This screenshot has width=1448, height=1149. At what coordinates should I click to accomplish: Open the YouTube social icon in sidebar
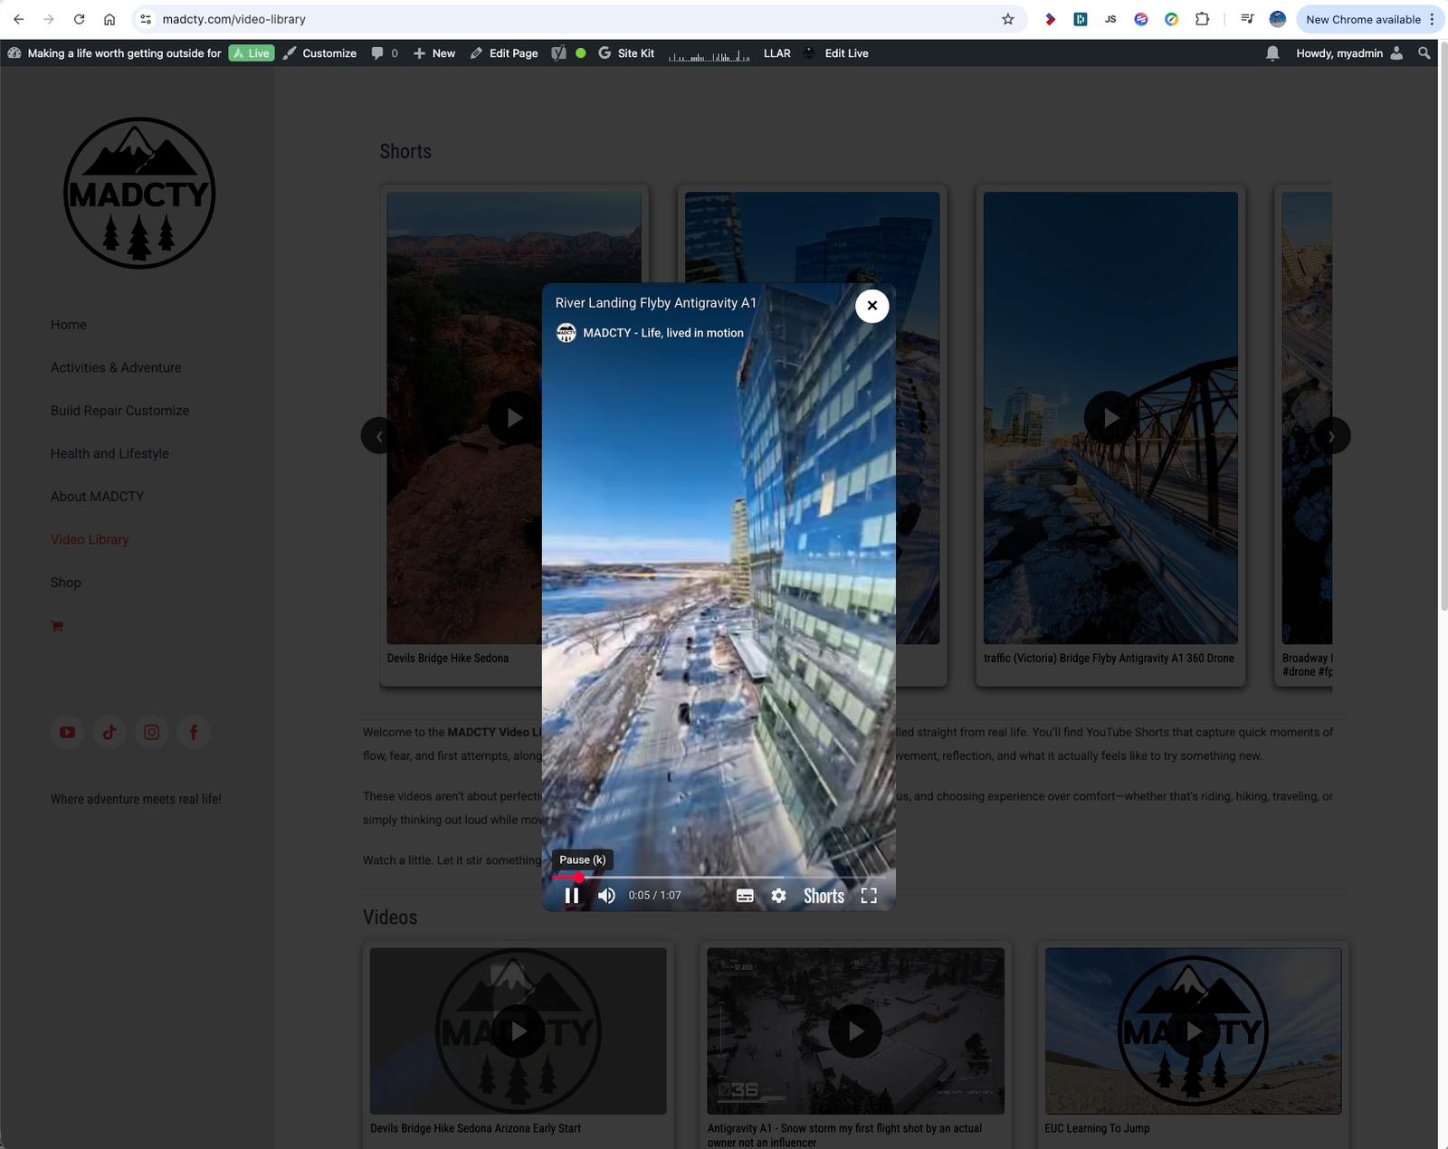68,732
